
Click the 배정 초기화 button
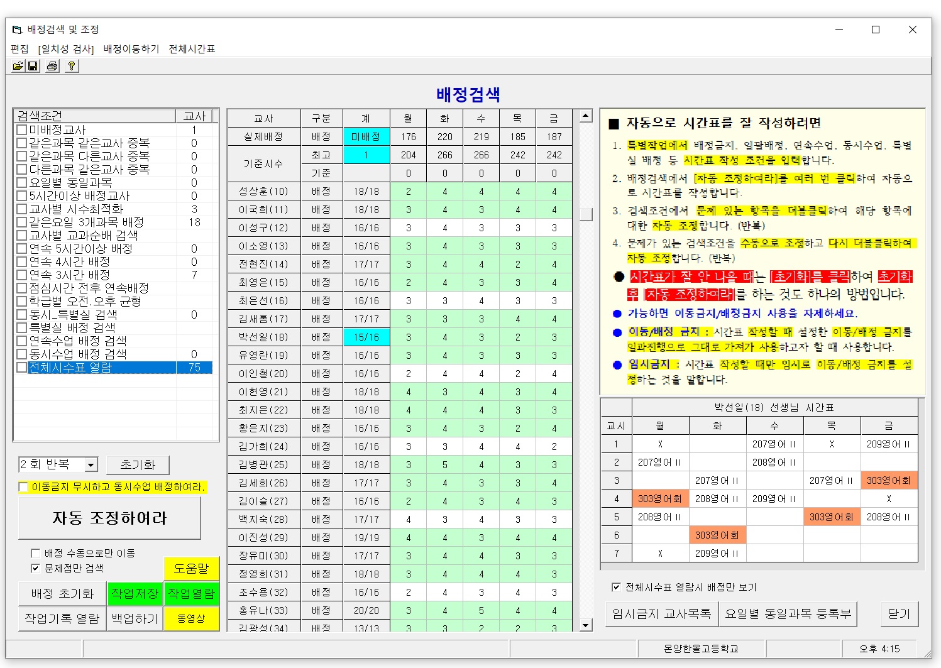[62, 594]
